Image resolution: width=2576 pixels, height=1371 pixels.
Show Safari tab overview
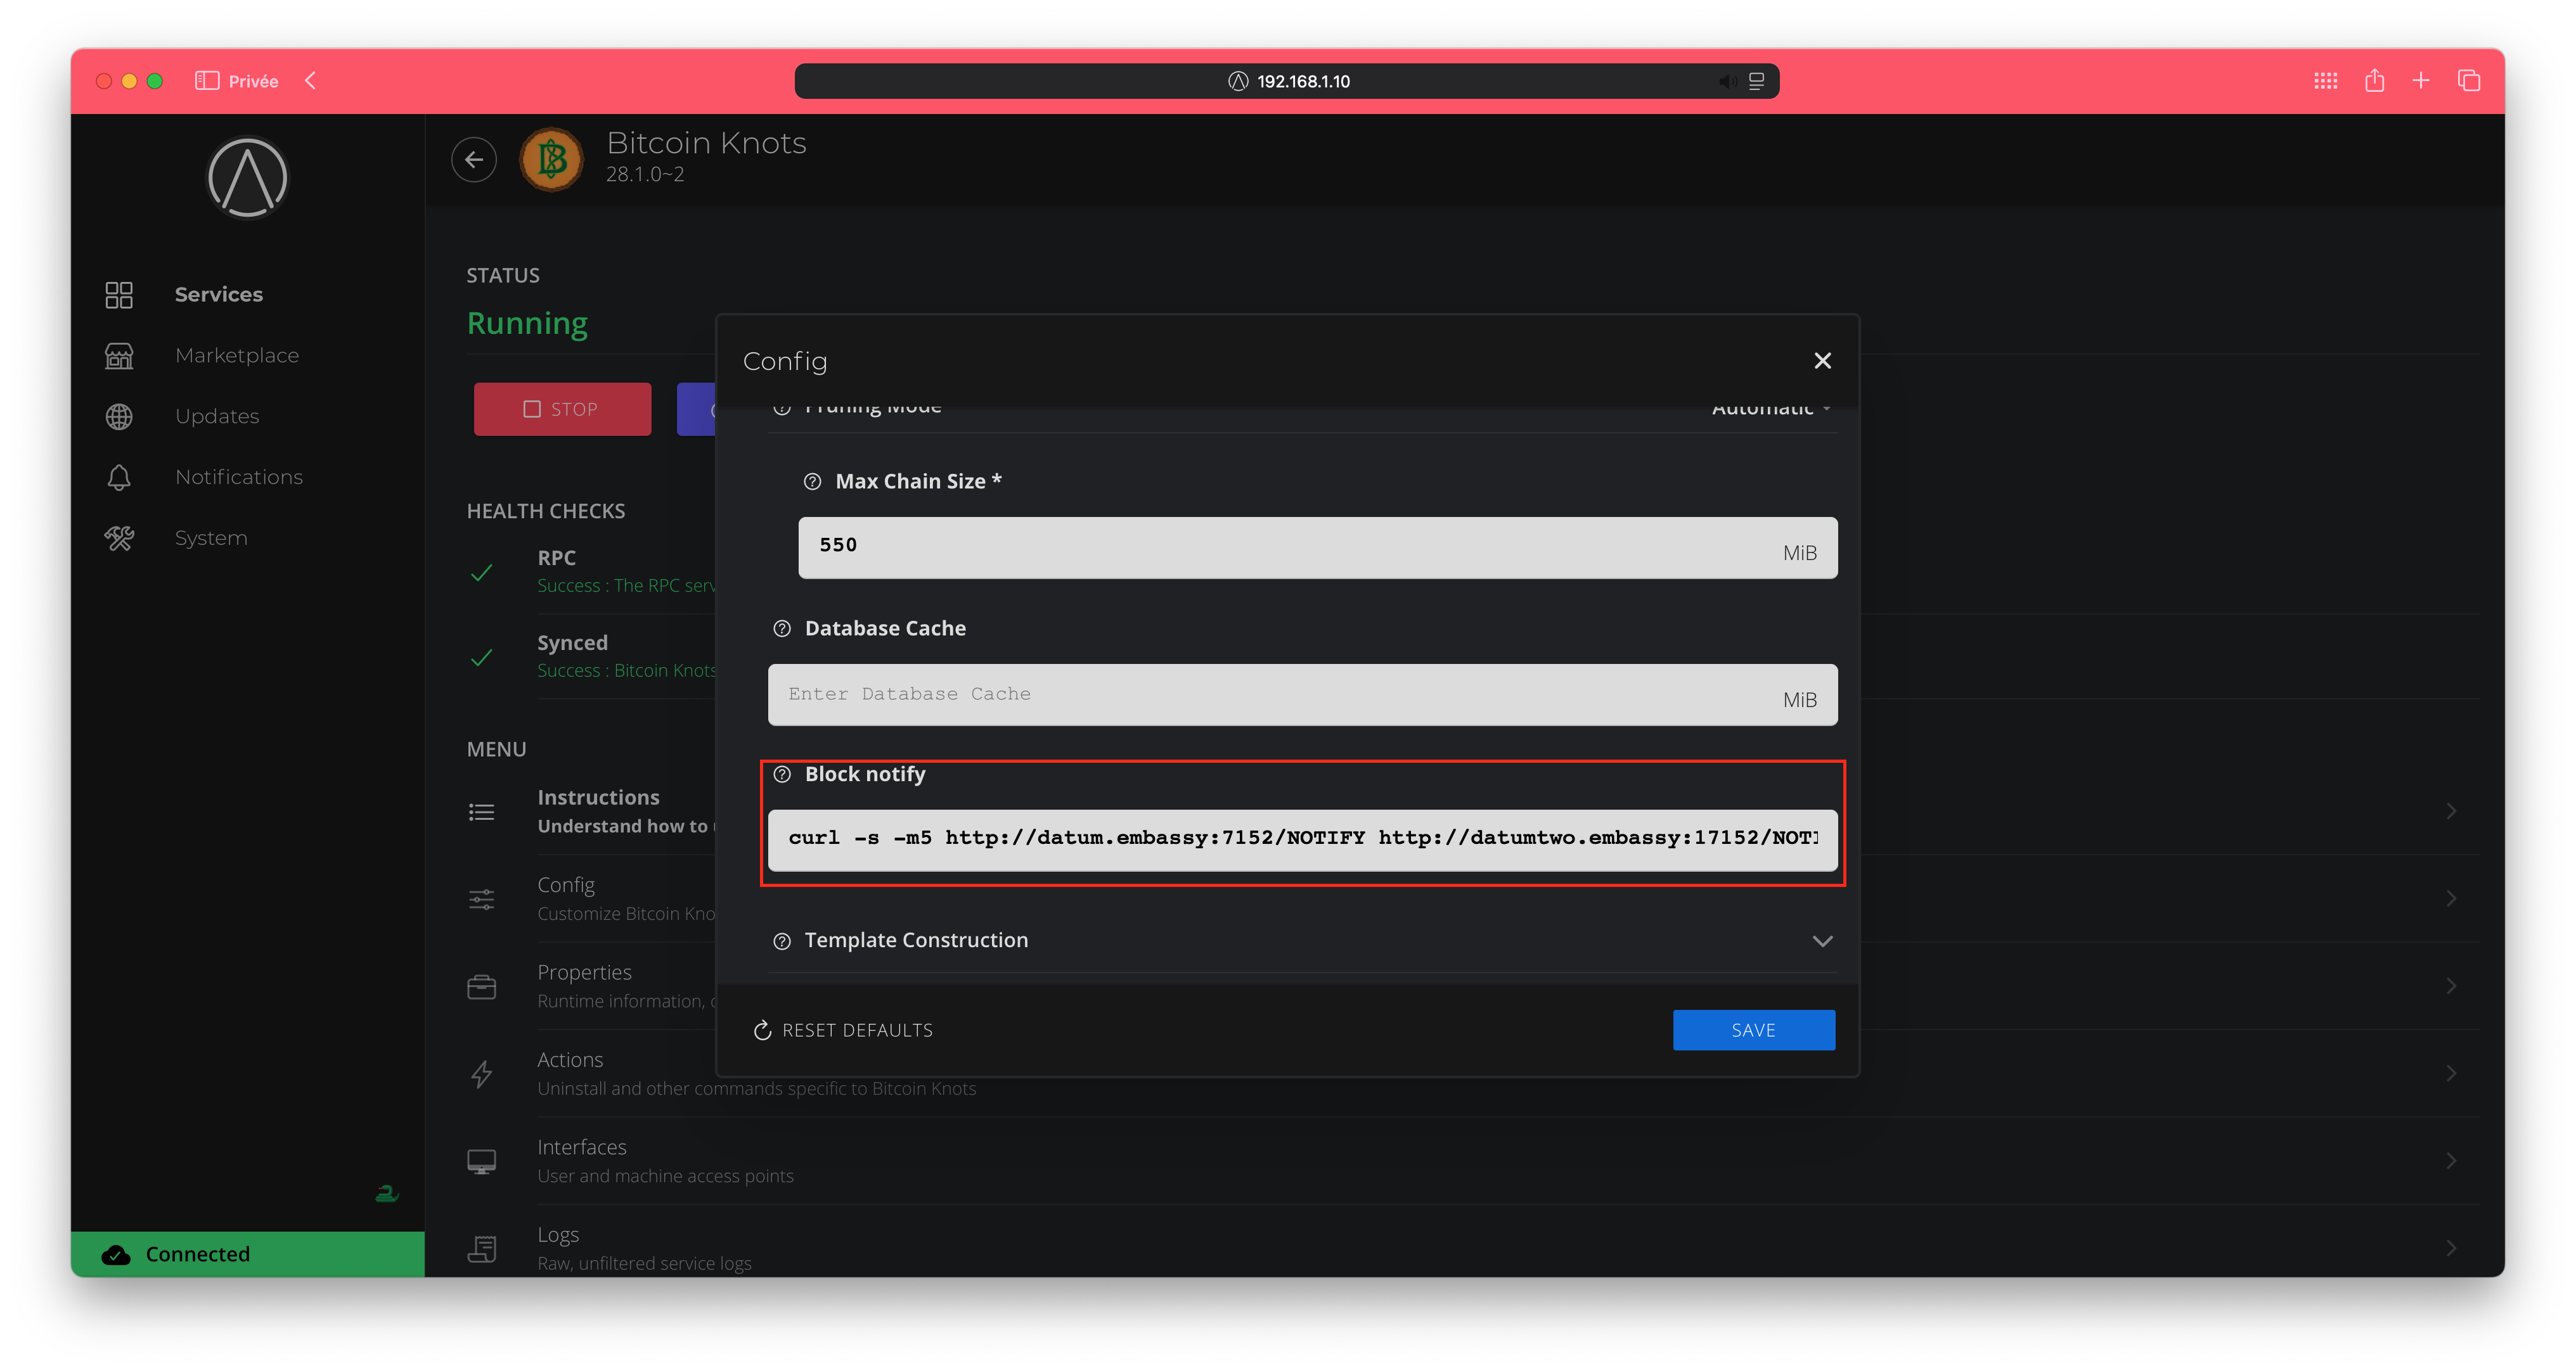[x=2468, y=80]
